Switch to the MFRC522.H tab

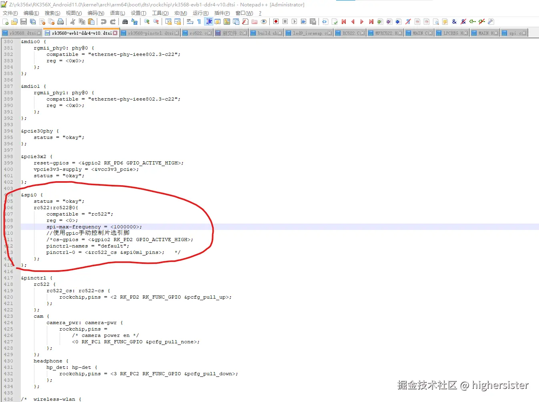point(386,33)
